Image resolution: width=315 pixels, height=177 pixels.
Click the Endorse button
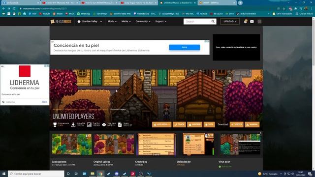click(x=195, y=124)
